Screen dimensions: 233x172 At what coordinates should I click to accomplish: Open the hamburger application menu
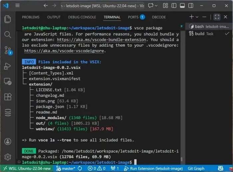pos(18,6)
